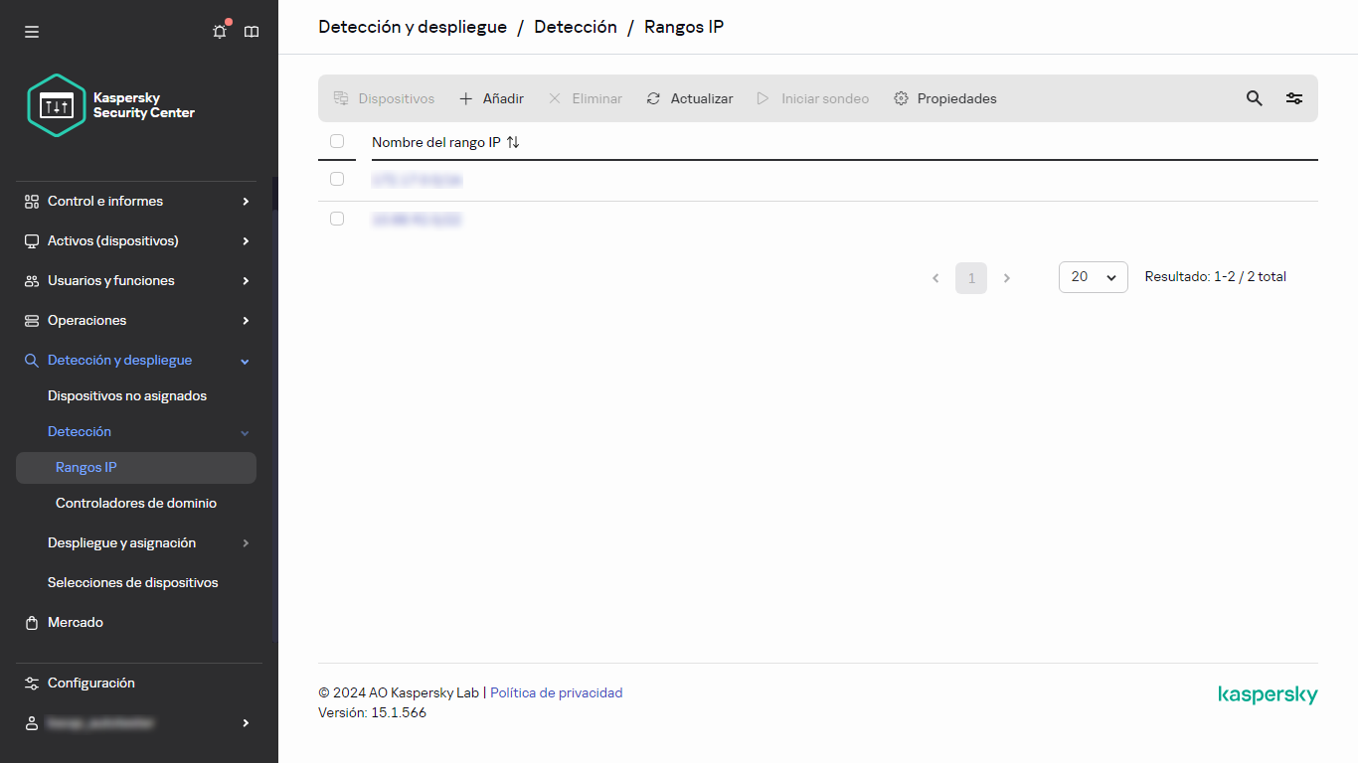Screen dimensions: 1358x763
Task: Open Propiedades with the gear icon
Action: (943, 98)
